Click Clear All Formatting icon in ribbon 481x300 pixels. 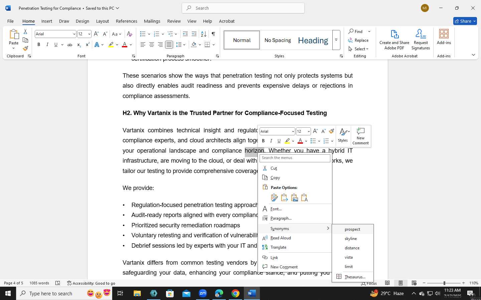point(130,34)
